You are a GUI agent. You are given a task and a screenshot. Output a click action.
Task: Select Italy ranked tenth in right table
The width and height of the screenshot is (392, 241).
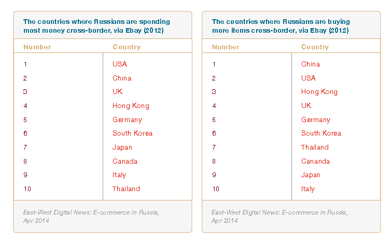pos(308,189)
